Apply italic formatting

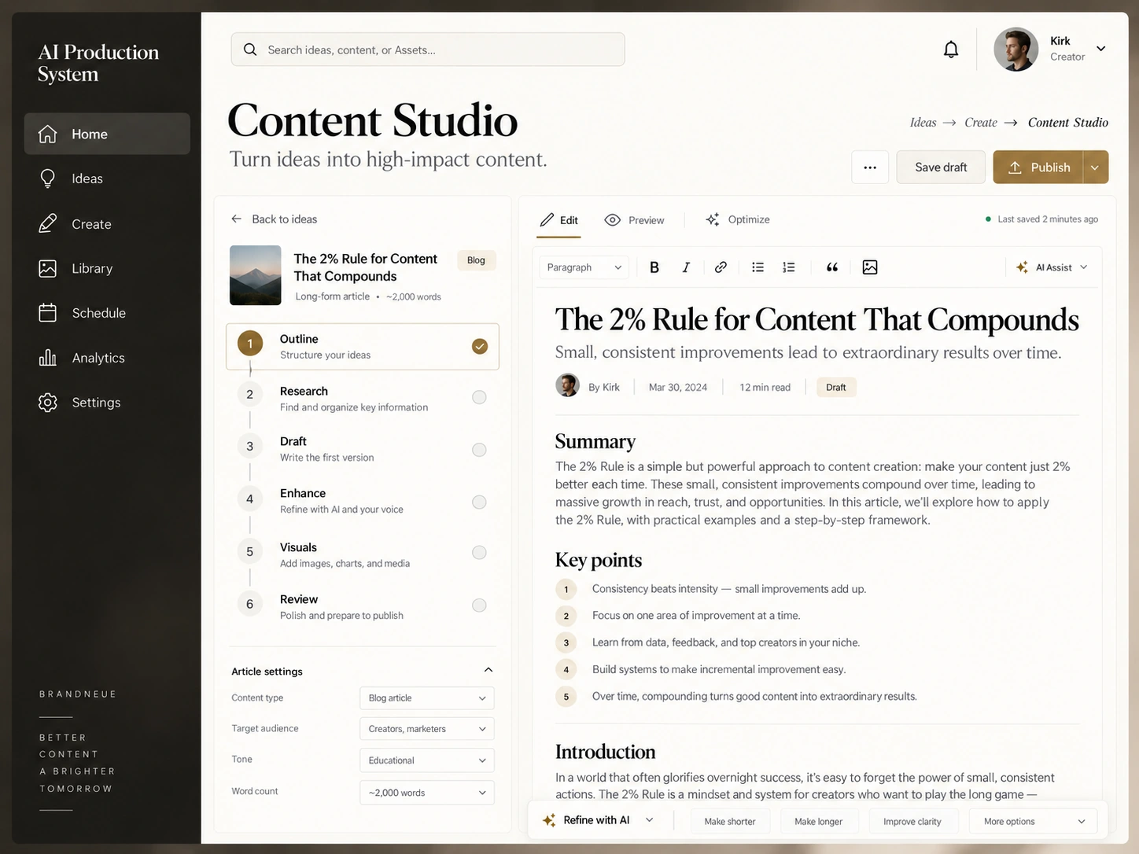pyautogui.click(x=686, y=267)
